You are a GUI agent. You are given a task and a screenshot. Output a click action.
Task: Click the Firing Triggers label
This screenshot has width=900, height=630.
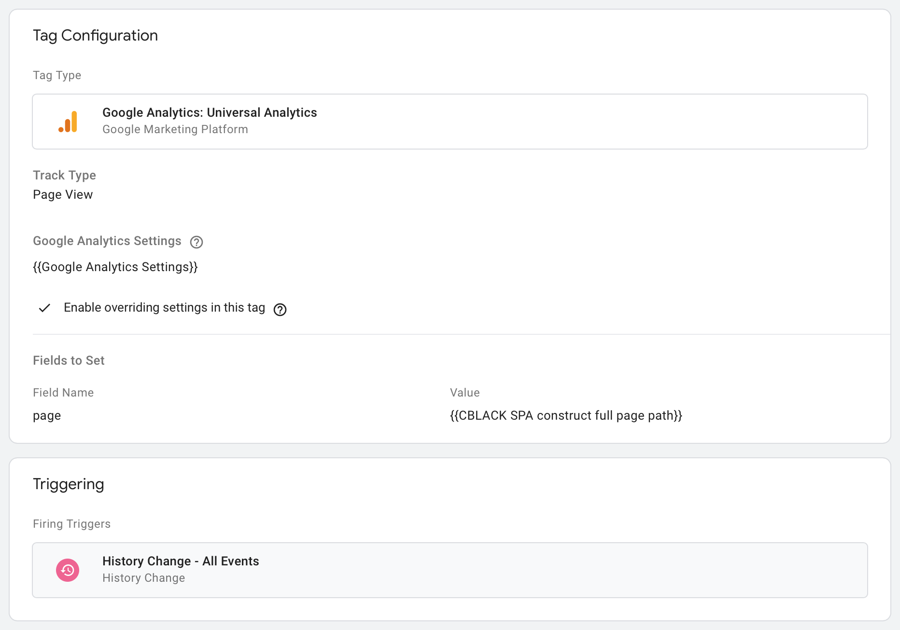tap(71, 524)
